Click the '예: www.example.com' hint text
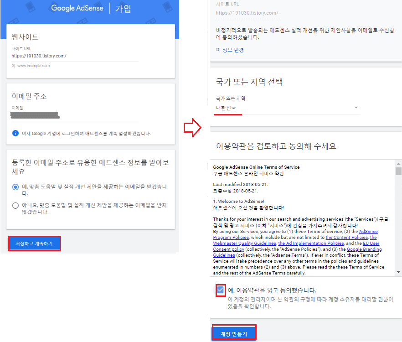Viewport: 402px width, 342px height. coord(31,66)
